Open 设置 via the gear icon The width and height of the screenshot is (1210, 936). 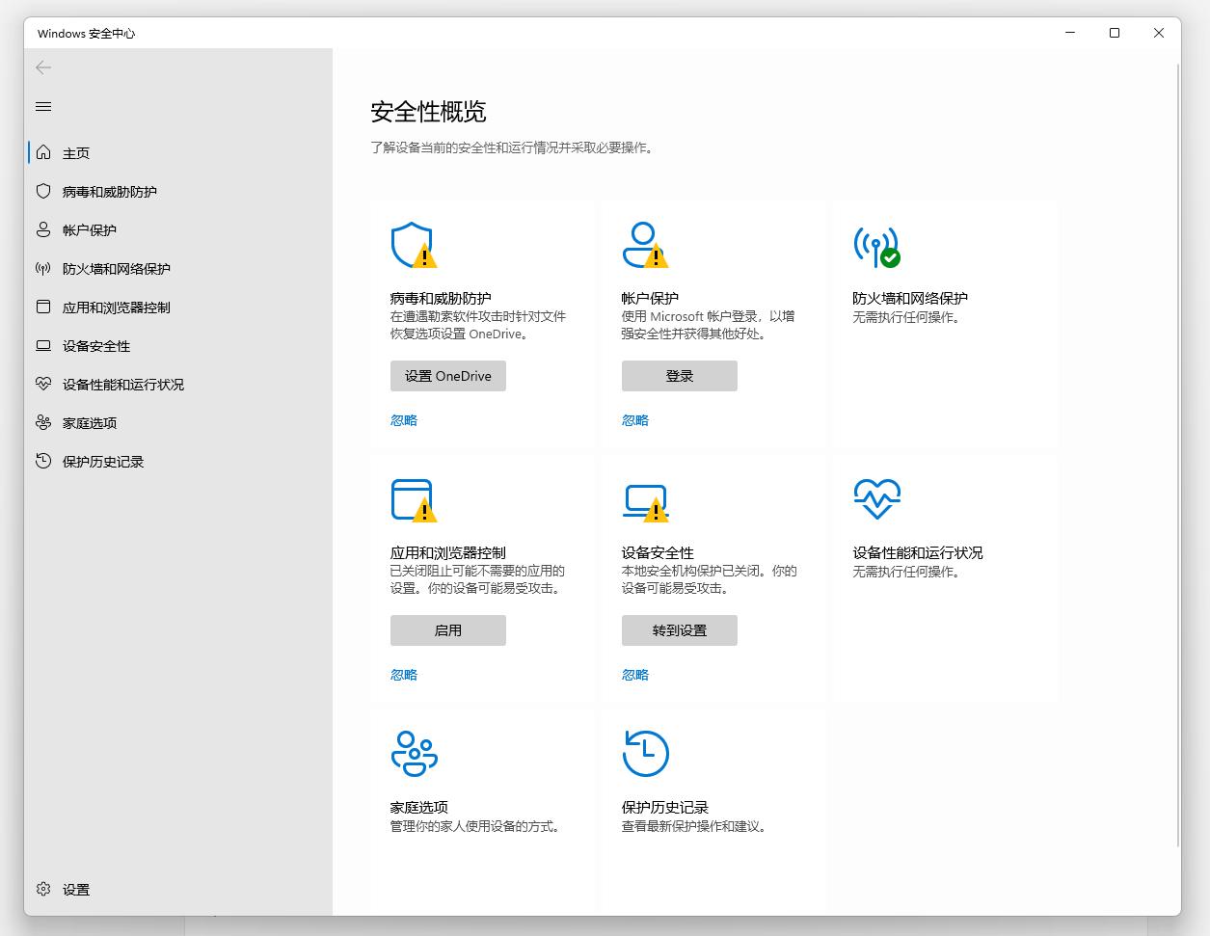pyautogui.click(x=42, y=889)
